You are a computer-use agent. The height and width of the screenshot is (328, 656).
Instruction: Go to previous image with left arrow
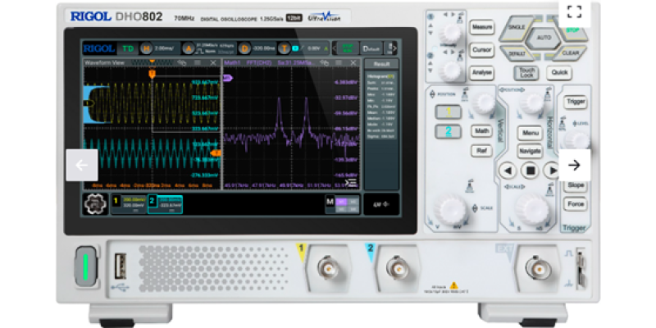[81, 165]
